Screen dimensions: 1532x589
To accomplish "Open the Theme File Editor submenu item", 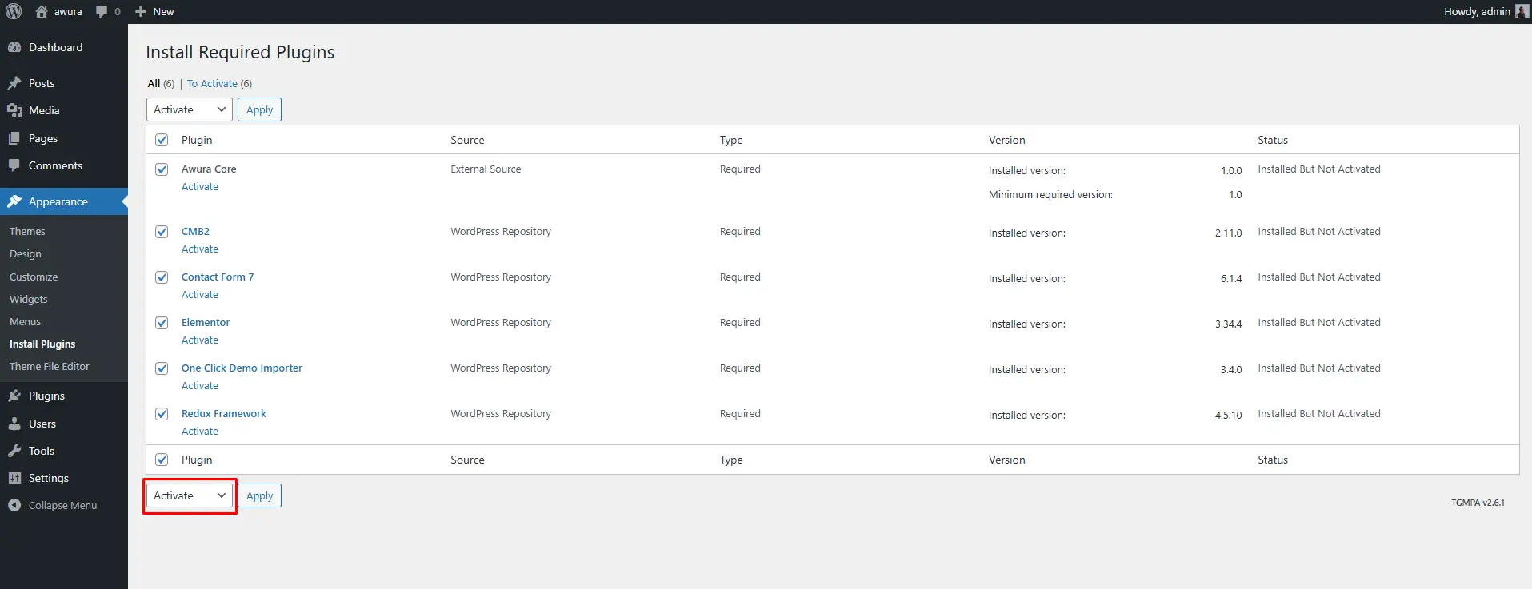I will pyautogui.click(x=50, y=366).
